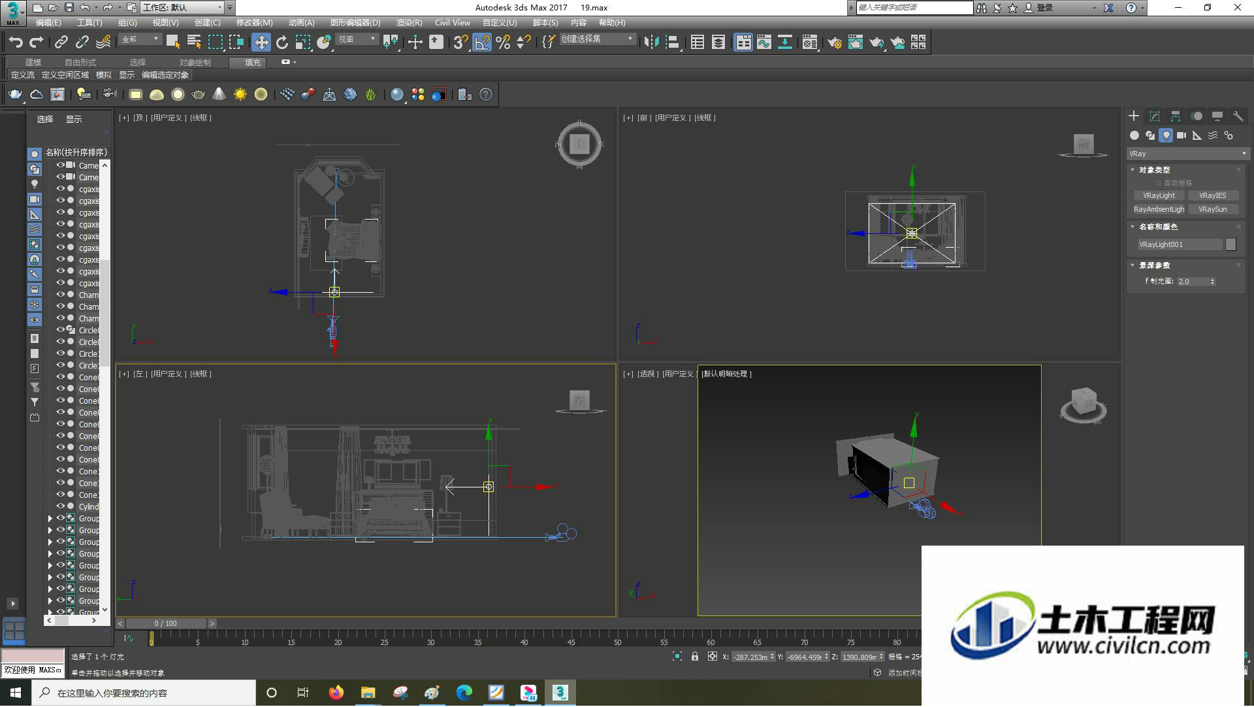Activate the Select and Move tool
1254x707 pixels.
pos(261,42)
